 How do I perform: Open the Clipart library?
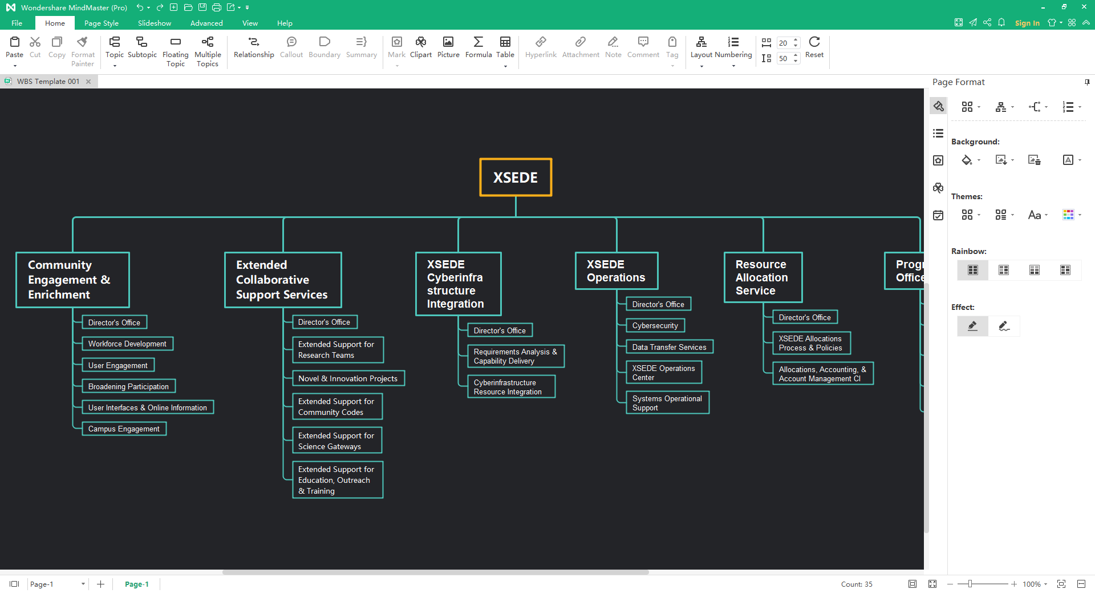[421, 47]
